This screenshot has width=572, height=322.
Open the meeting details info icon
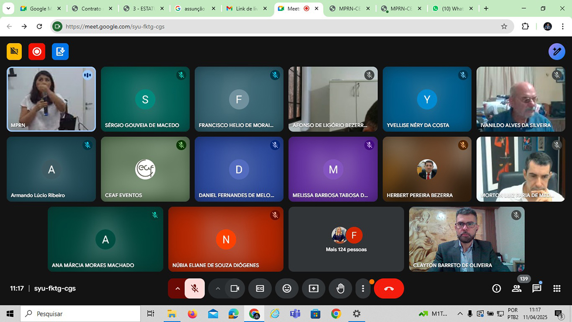(x=496, y=289)
